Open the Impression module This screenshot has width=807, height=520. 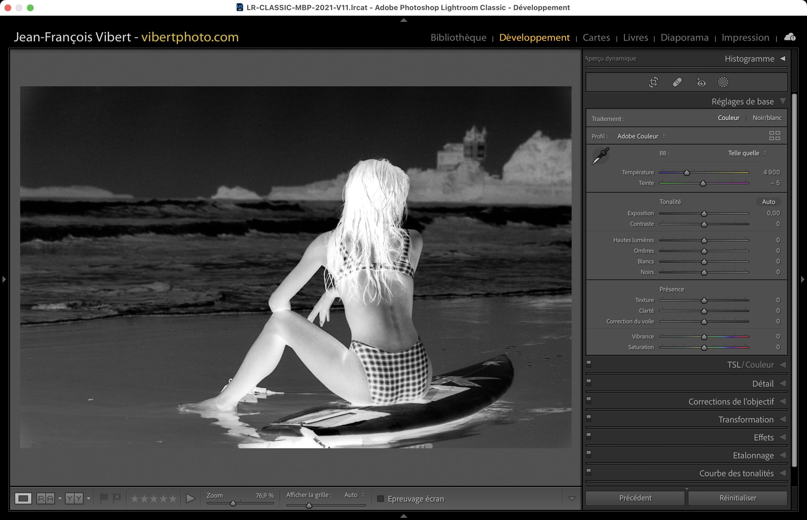[745, 38]
